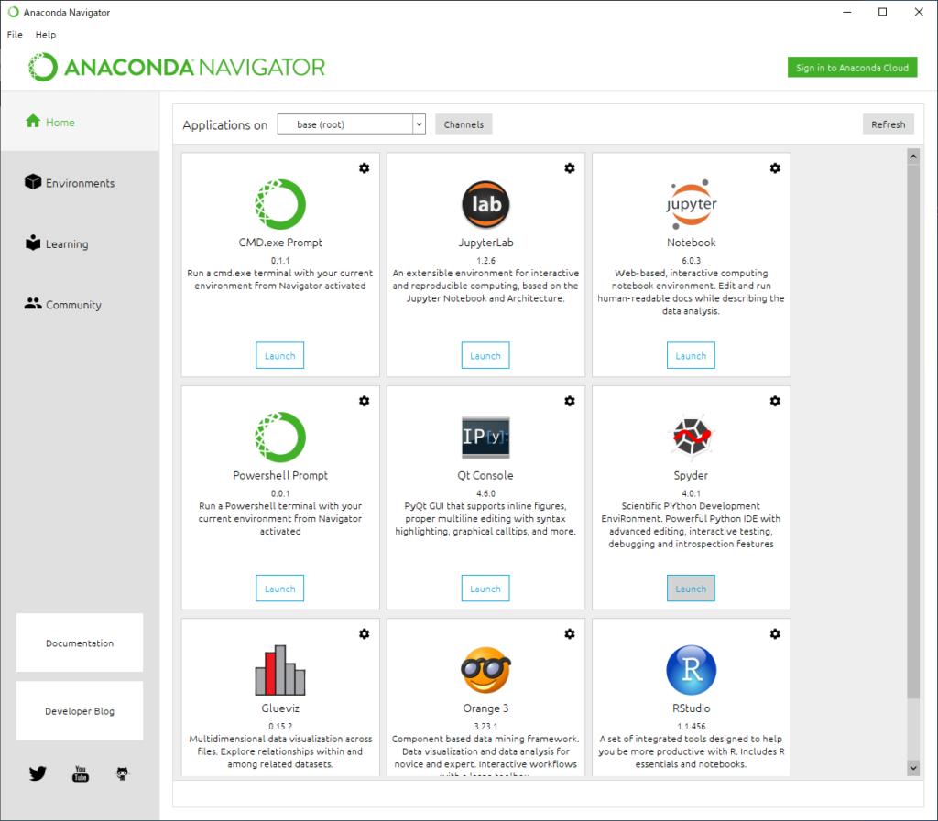Click the Qt Console IPython logo
Image resolution: width=938 pixels, height=821 pixels.
(485, 437)
